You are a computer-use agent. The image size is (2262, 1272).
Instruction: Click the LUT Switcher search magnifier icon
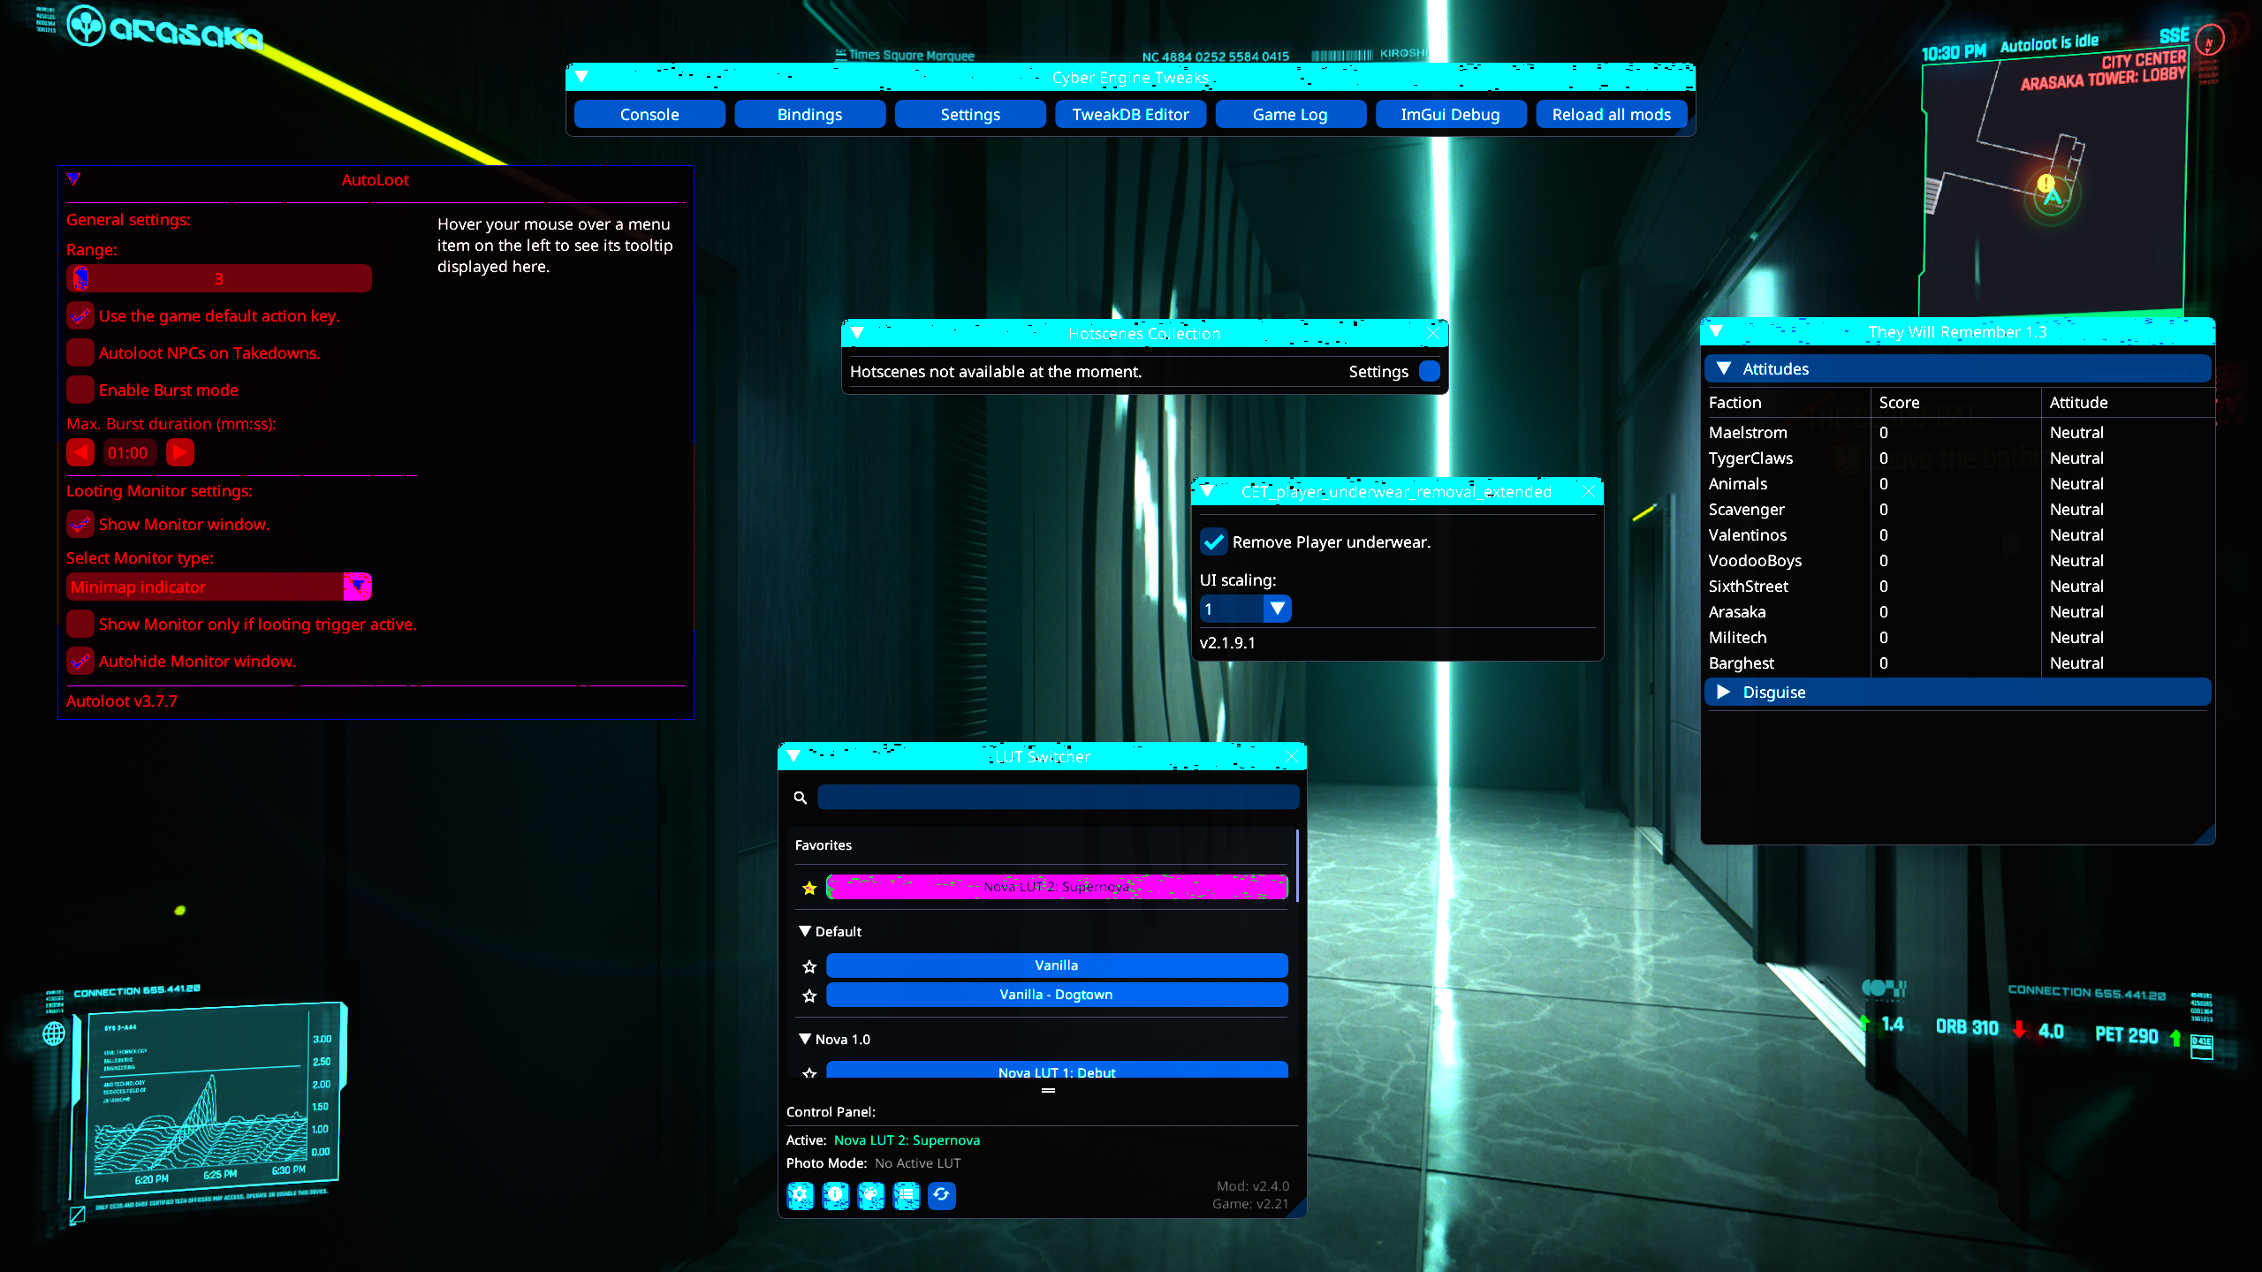click(x=801, y=798)
